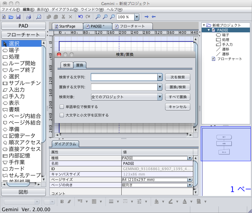Enable 単語単位で検索する checkbox
This screenshot has height=213, width=252.
pyautogui.click(x=62, y=107)
